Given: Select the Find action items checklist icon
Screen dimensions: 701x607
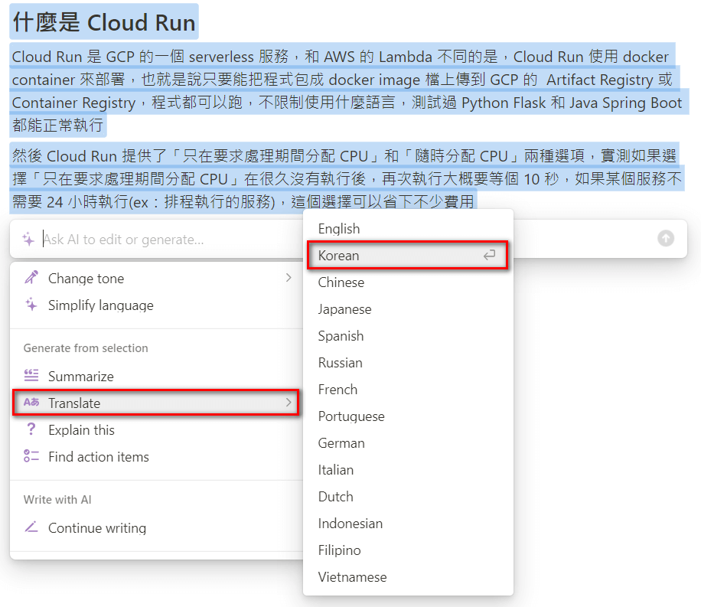Looking at the screenshot, I should [33, 456].
